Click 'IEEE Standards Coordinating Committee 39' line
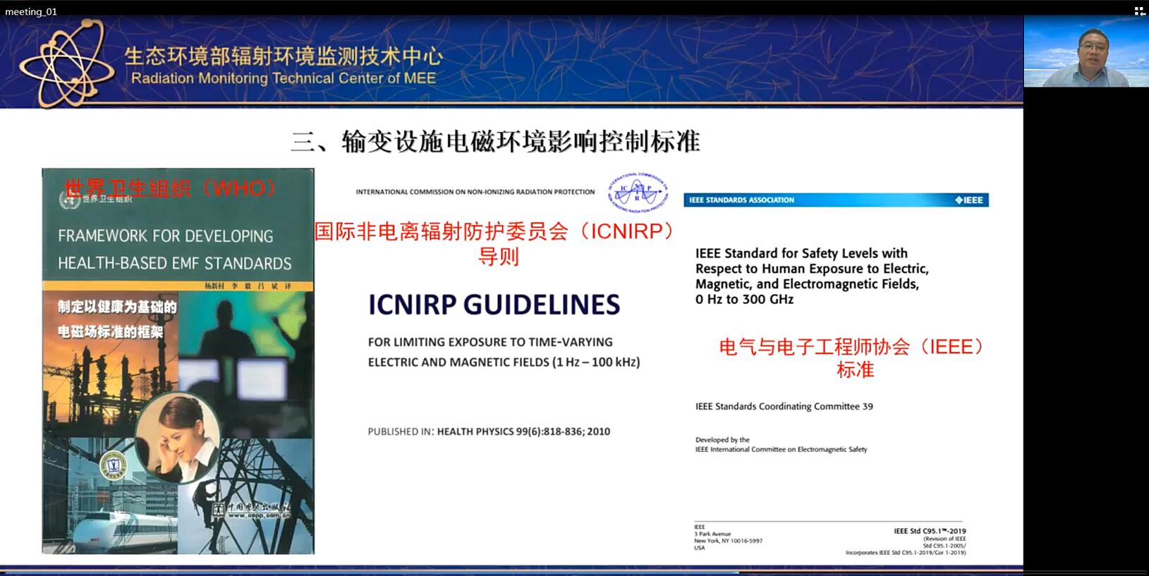The image size is (1149, 576). [784, 406]
